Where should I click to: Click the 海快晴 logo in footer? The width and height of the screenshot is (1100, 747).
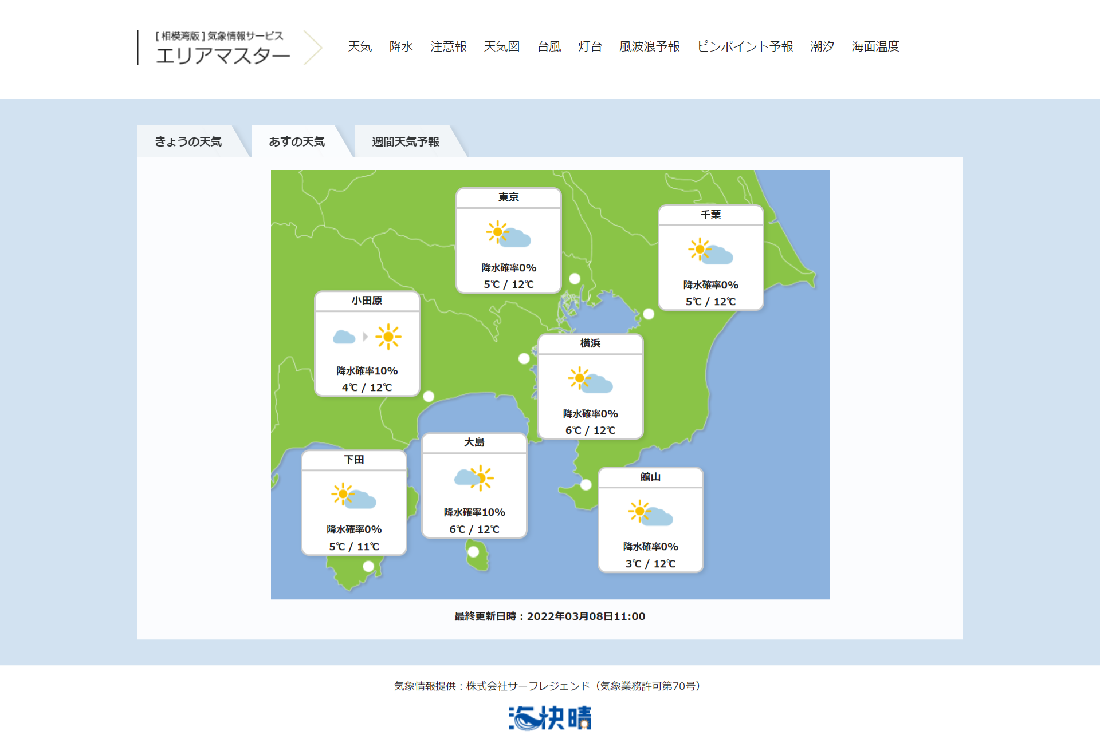click(x=549, y=718)
